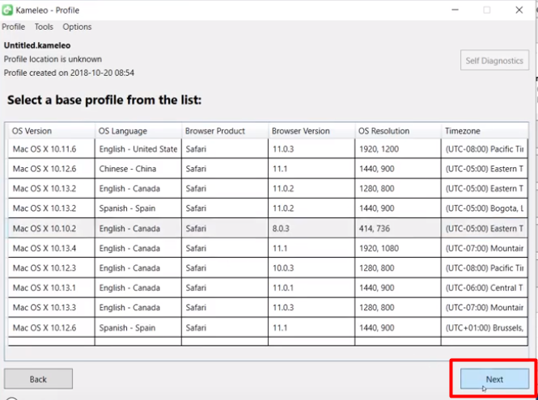Viewport: 538px width, 400px height.
Task: Sort by the Timezone column header
Action: 485,131
